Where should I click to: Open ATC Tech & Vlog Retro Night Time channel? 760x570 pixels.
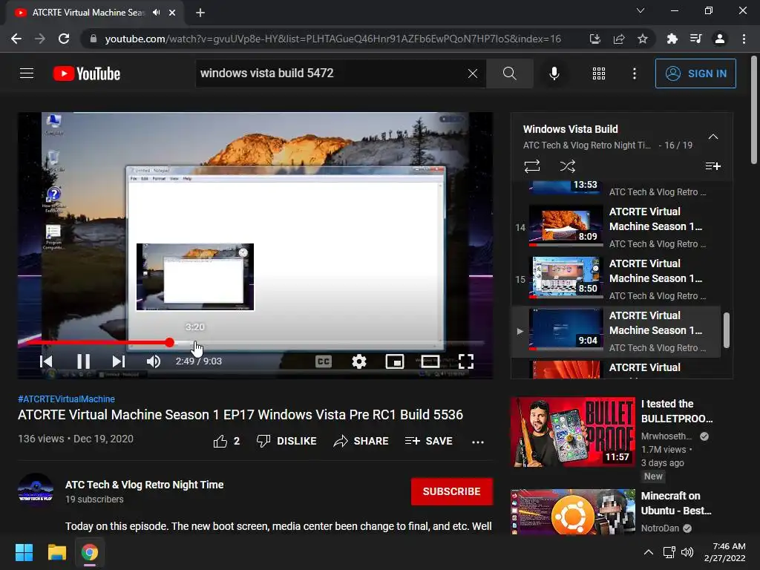point(145,485)
